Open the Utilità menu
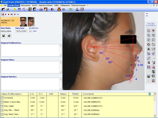Image resolution: width=158 pixels, height=118 pixels. click(x=56, y=5)
